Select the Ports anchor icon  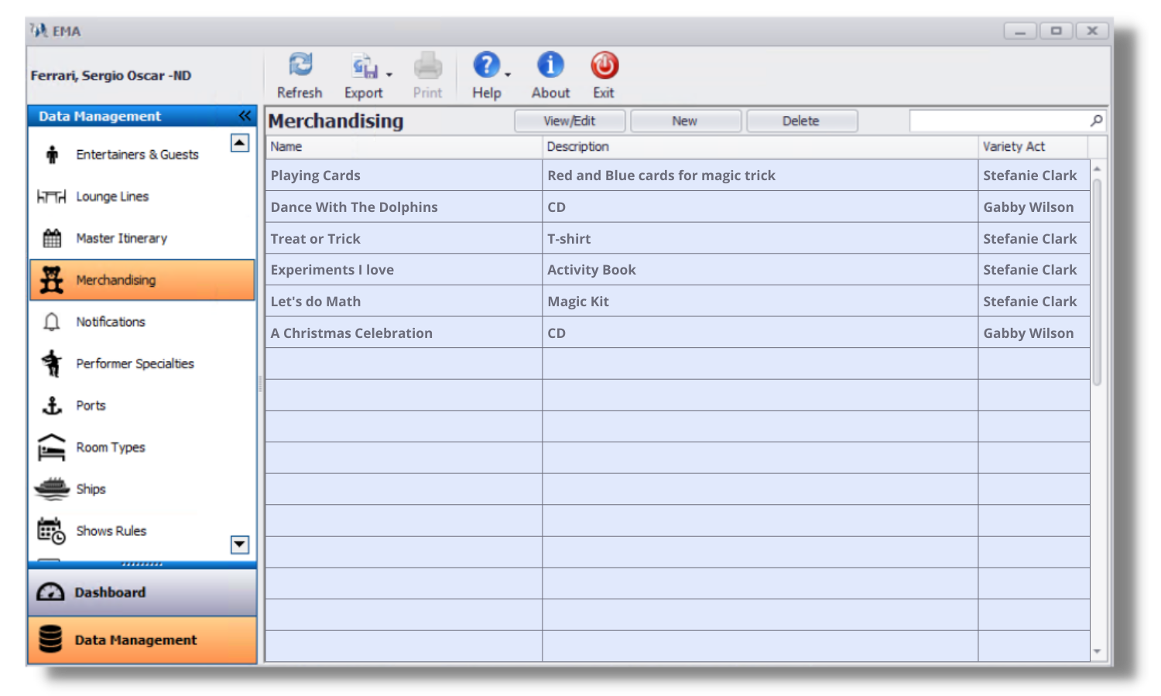pos(51,405)
